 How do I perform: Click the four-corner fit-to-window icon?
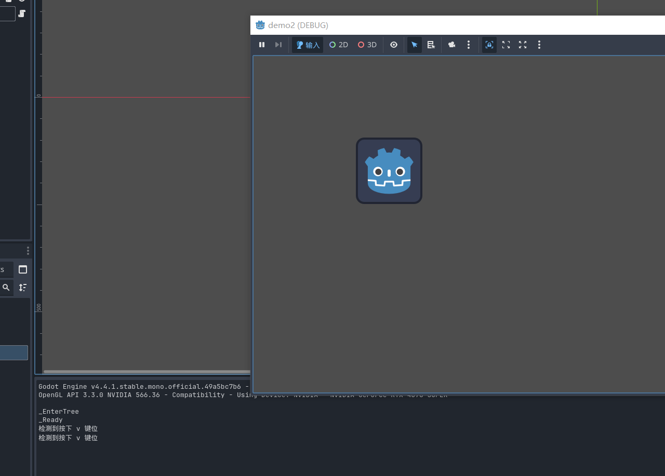(506, 45)
